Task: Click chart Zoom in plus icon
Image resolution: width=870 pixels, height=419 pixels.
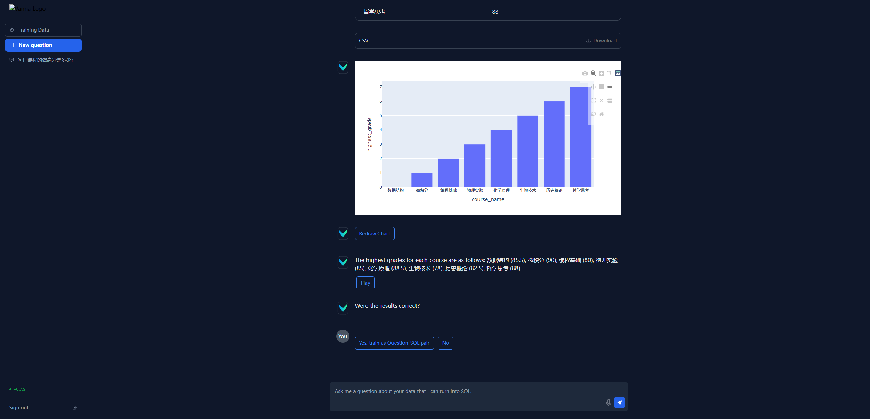Action: pyautogui.click(x=601, y=73)
